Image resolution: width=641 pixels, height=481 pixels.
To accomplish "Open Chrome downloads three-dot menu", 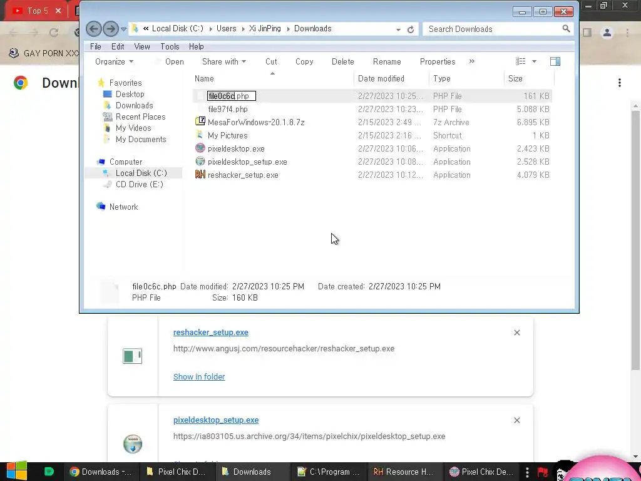I will pyautogui.click(x=620, y=83).
